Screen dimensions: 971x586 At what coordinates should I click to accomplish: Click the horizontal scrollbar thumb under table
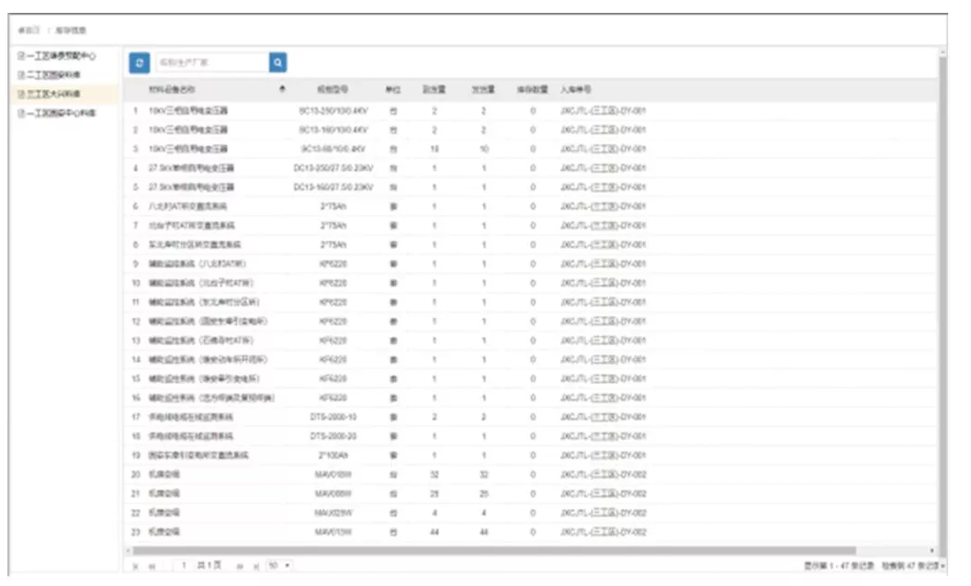coord(494,551)
